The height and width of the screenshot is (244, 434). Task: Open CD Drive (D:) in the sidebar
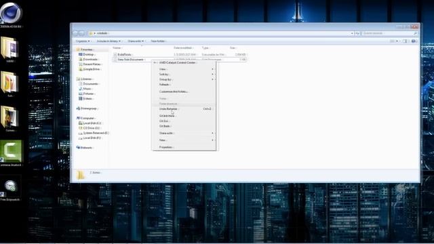pyautogui.click(x=89, y=128)
